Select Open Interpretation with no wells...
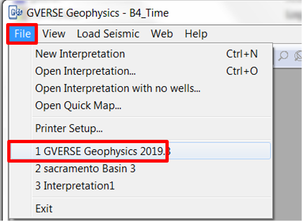The width and height of the screenshot is (302, 221). (141, 88)
